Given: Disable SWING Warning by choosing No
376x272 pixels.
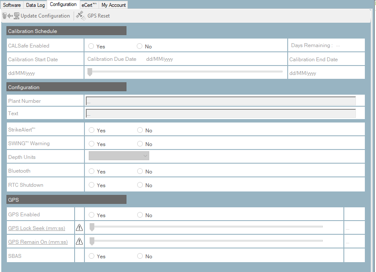Looking at the screenshot, I should tap(140, 143).
